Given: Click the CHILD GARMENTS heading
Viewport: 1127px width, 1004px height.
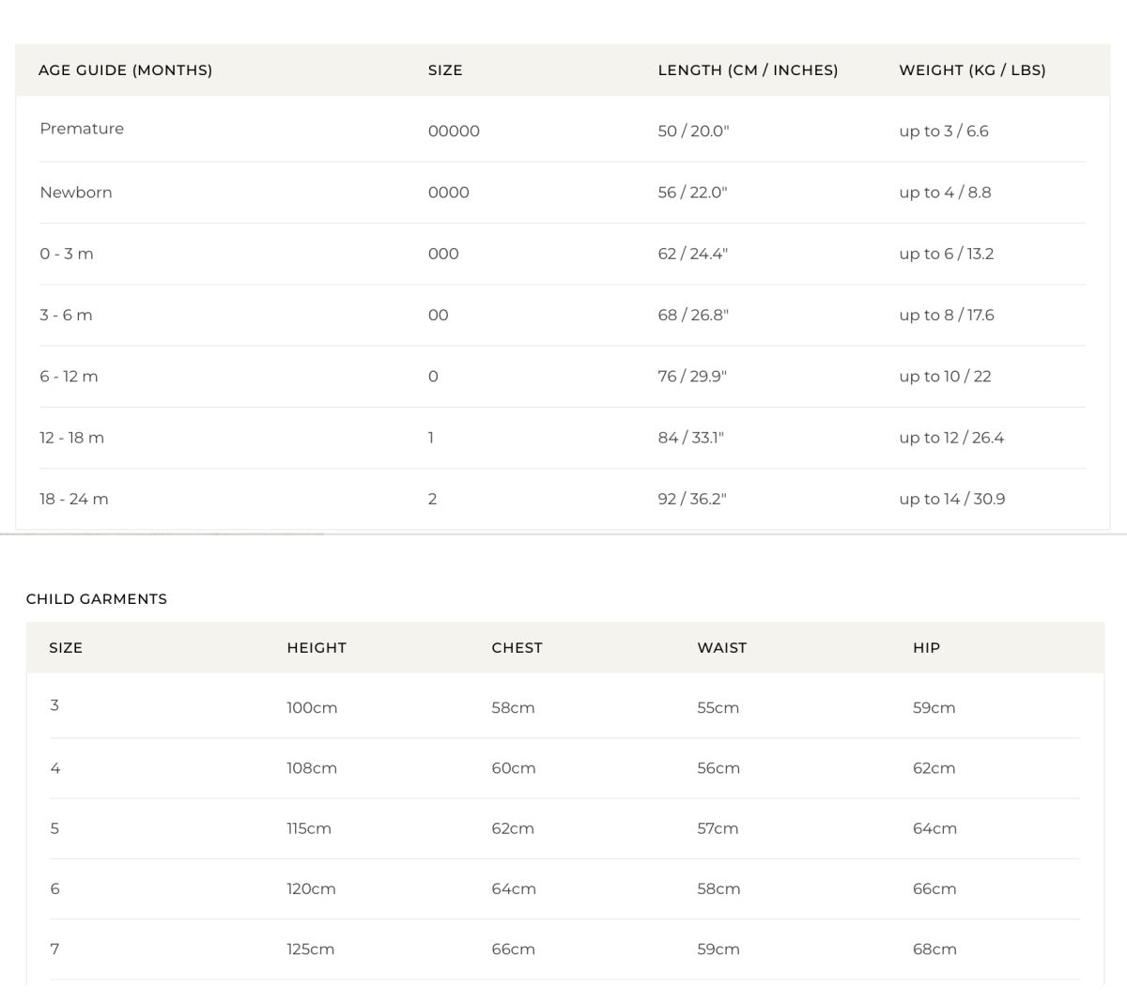Looking at the screenshot, I should [x=97, y=599].
